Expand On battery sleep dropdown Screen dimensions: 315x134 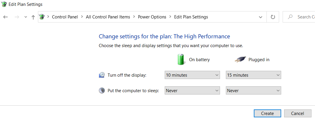pos(192,91)
